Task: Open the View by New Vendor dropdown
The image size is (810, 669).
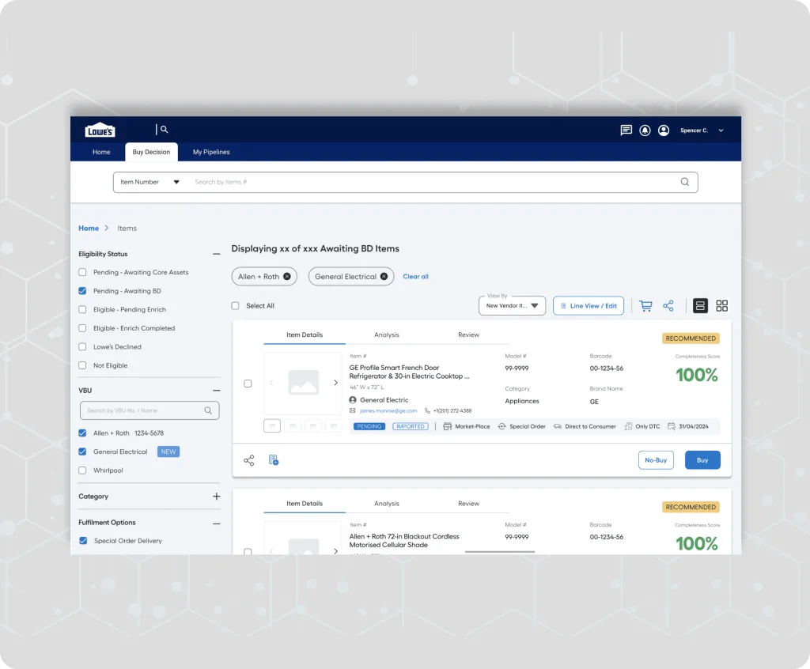Action: (x=512, y=305)
